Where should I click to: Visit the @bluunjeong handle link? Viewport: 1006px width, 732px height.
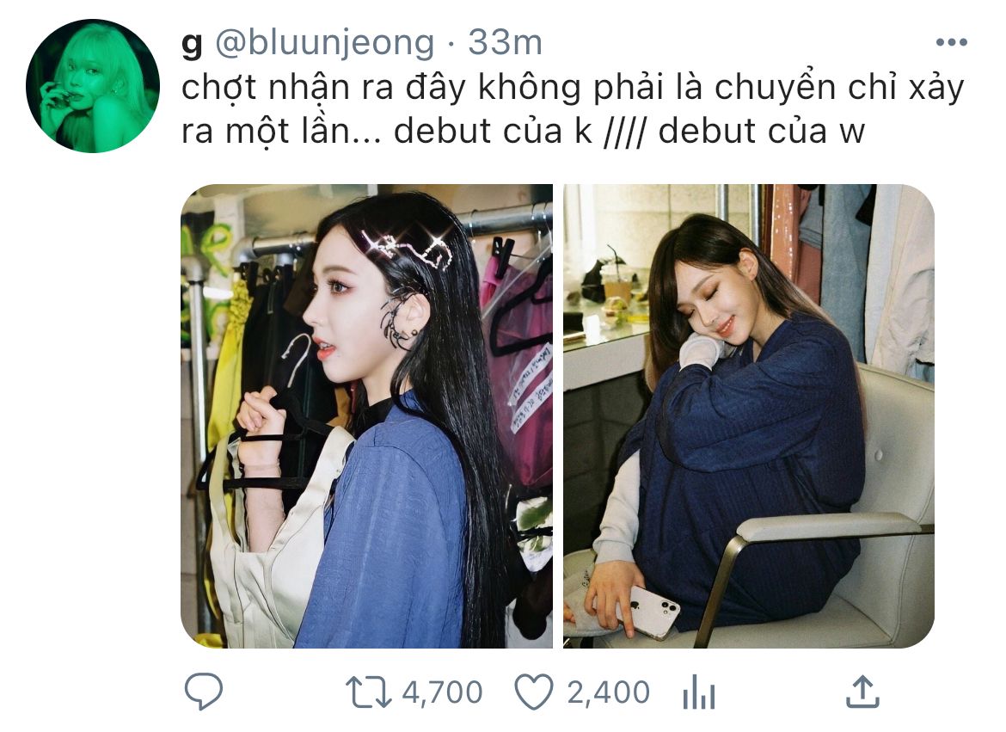(x=325, y=44)
